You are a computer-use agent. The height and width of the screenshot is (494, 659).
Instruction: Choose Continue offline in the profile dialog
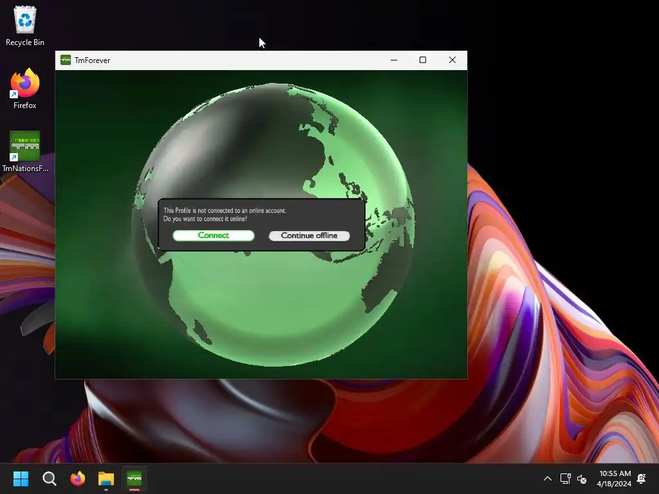(310, 236)
